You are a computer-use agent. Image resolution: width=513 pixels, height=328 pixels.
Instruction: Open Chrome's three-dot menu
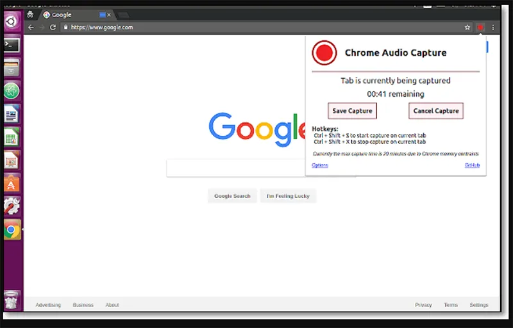pos(493,28)
